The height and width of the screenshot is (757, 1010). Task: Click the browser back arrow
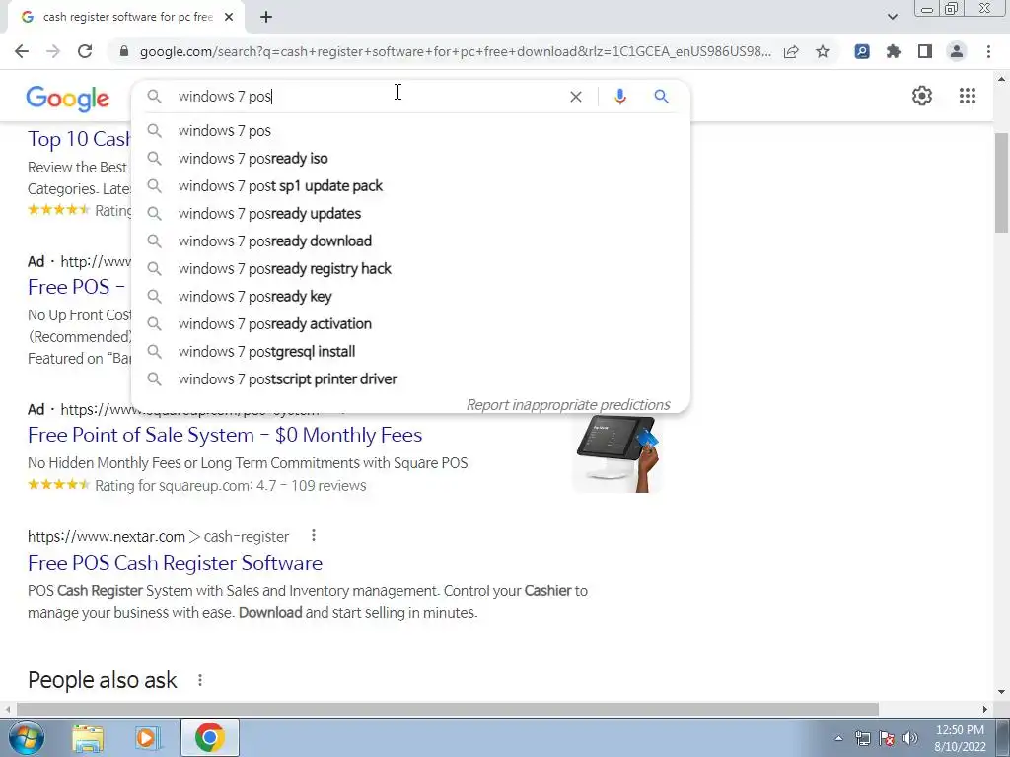22,51
